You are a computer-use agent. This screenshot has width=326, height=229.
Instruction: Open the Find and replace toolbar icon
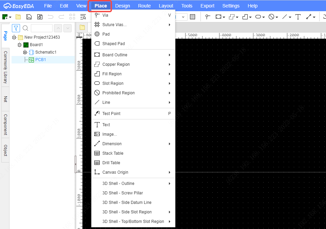coord(83,17)
